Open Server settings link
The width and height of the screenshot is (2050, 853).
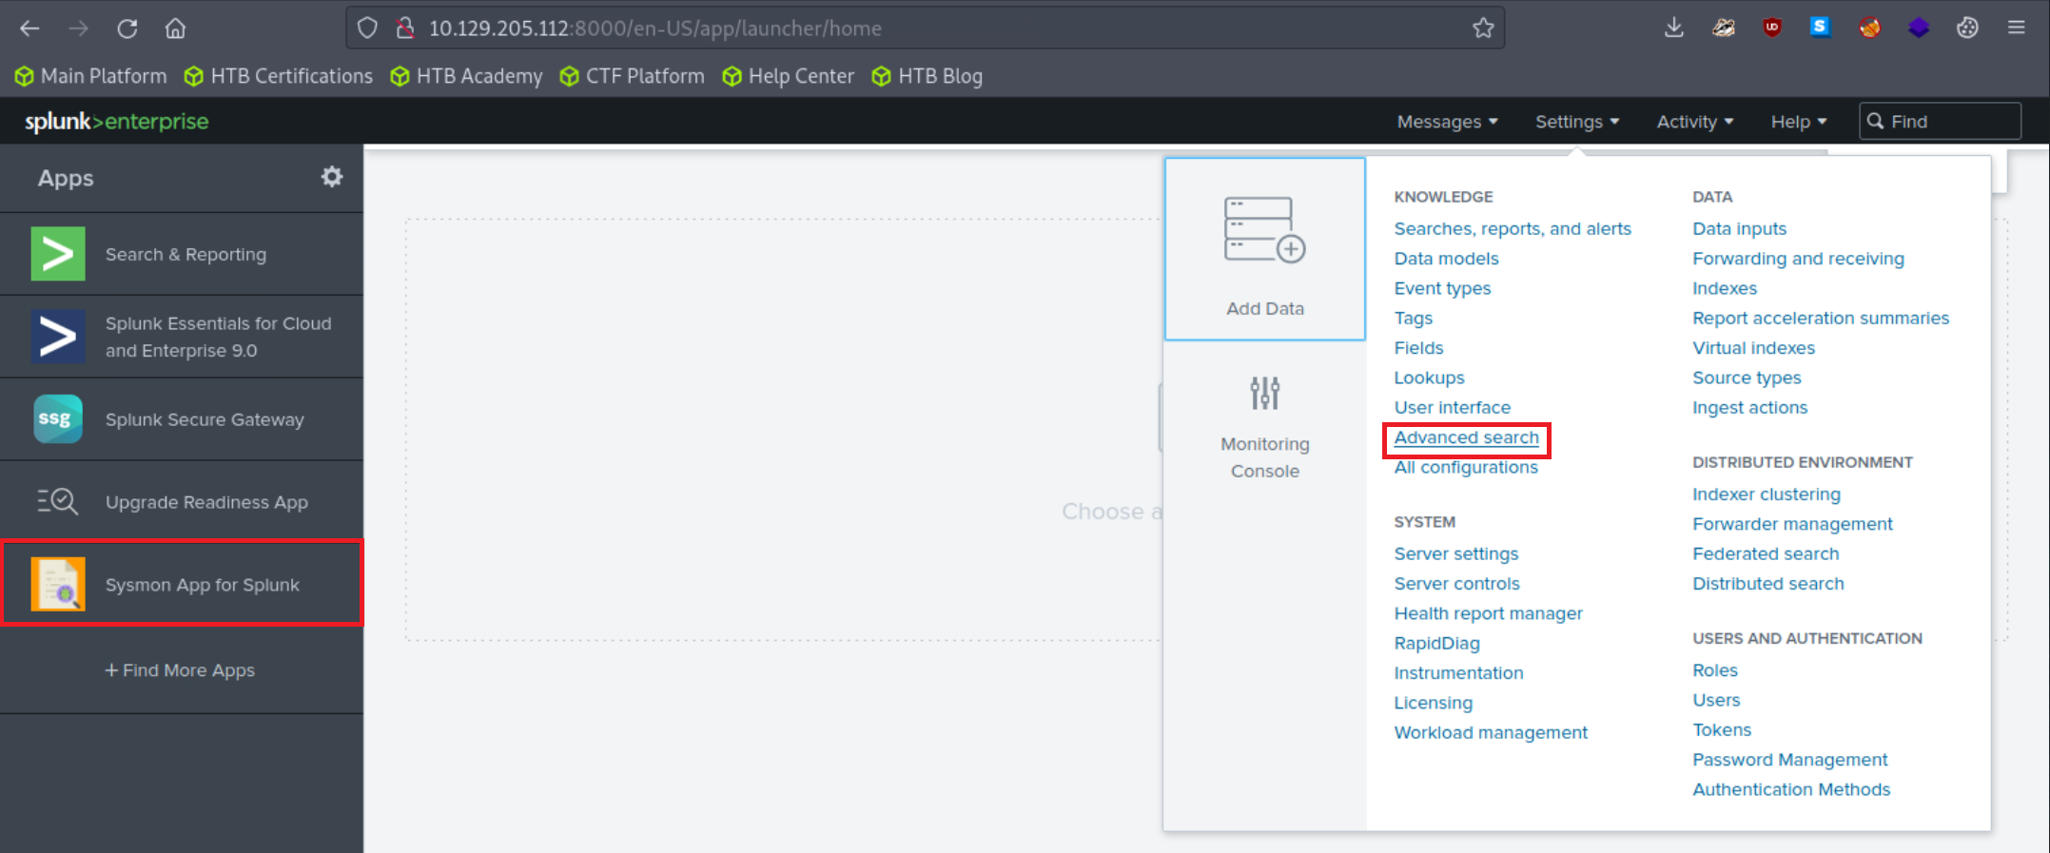[x=1455, y=553]
